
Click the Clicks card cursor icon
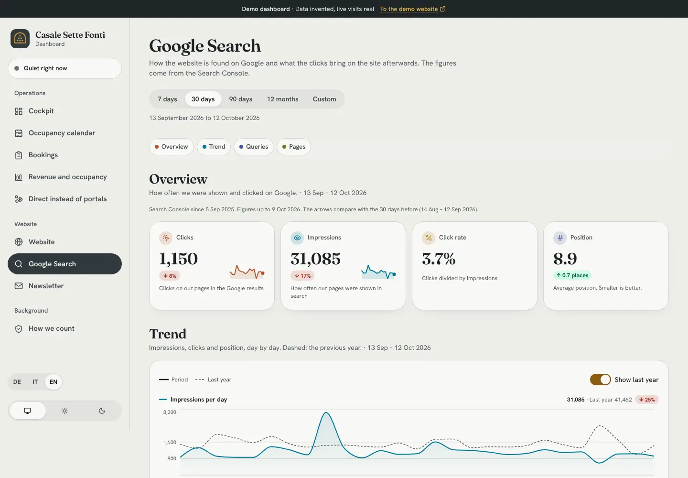166,238
